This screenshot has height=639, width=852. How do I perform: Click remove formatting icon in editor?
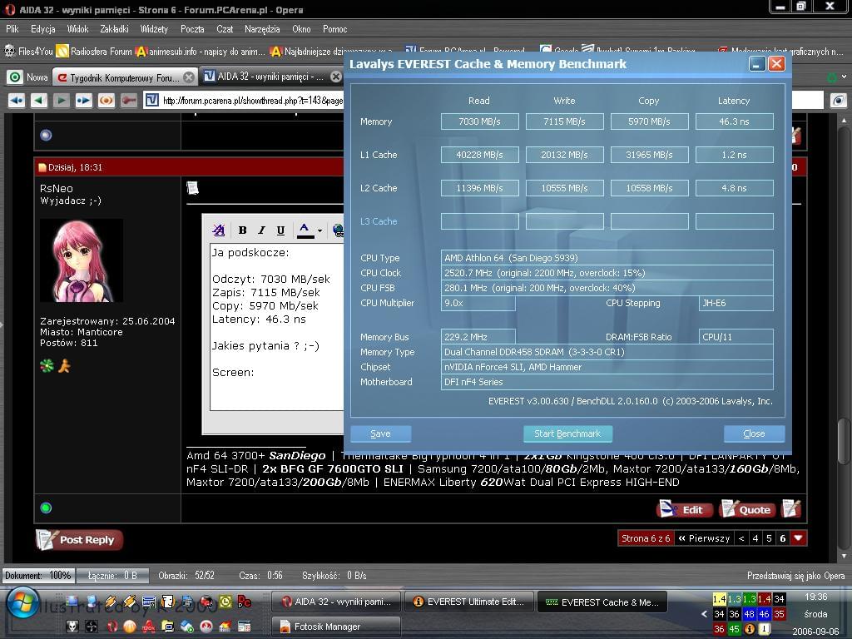click(219, 230)
